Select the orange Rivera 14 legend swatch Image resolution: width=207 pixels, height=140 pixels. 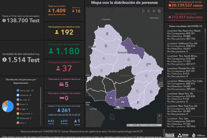[18, 104]
